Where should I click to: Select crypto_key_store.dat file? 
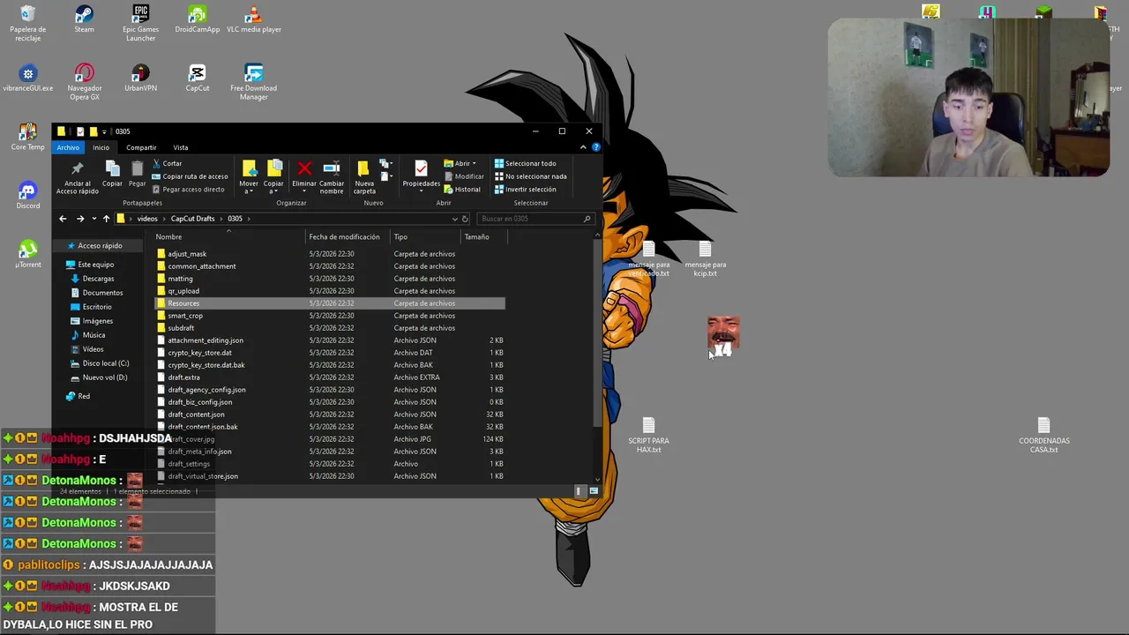(x=199, y=353)
